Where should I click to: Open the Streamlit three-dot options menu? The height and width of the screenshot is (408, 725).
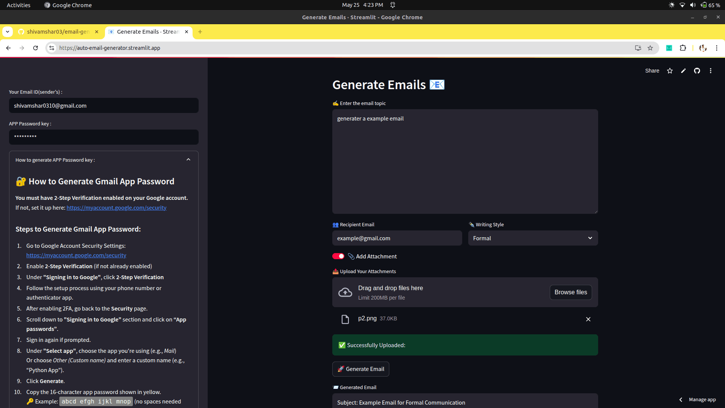[711, 71]
